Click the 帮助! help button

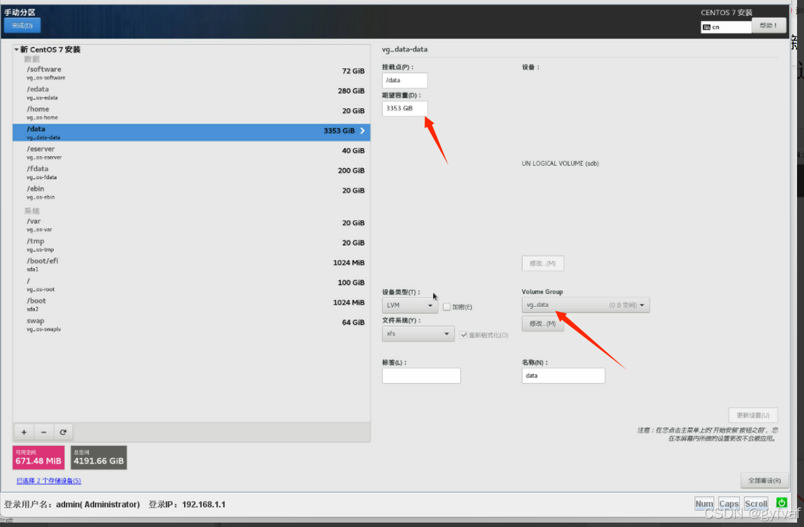point(769,25)
